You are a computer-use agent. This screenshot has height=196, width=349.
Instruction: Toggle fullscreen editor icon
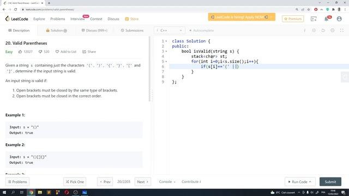tap(342, 30)
